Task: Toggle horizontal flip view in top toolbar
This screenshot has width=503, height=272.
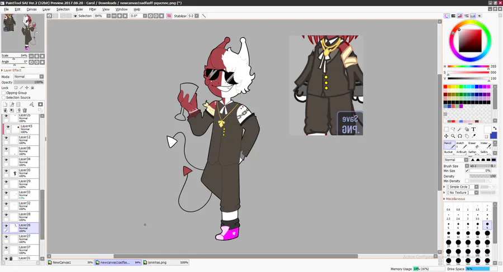Action: [169, 16]
